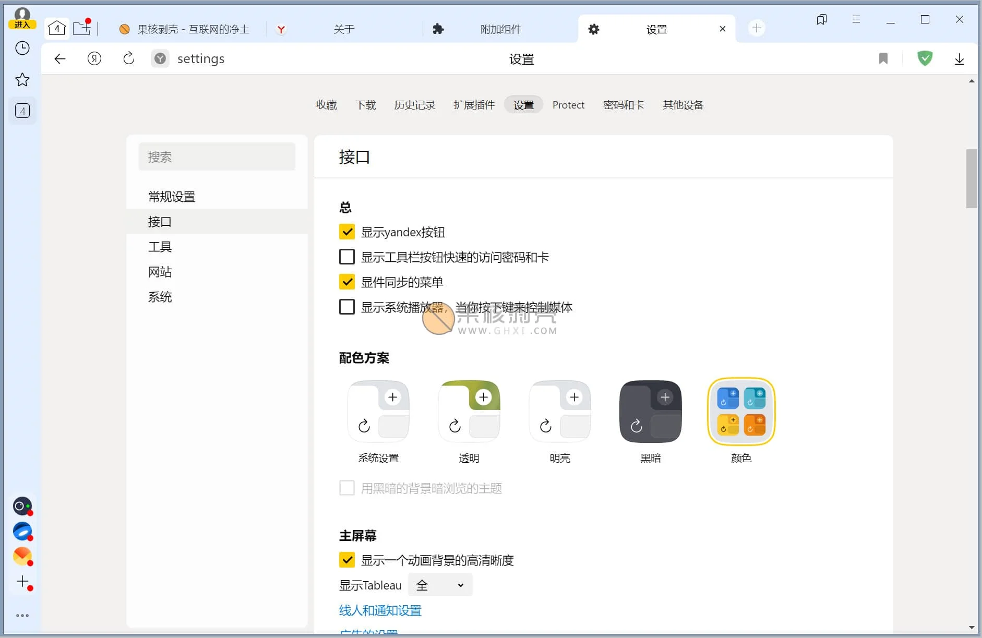The height and width of the screenshot is (638, 982).
Task: Click the site info Y icon in address bar
Action: coord(160,58)
